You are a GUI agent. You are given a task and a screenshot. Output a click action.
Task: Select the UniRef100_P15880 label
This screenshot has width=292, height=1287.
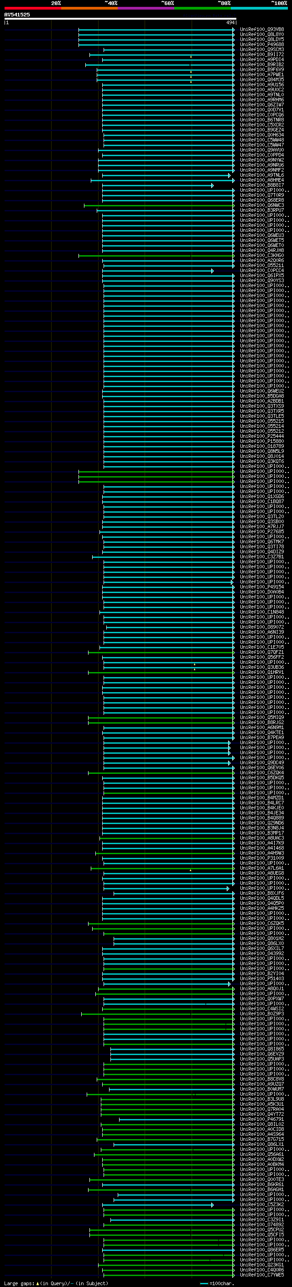click(262, 441)
